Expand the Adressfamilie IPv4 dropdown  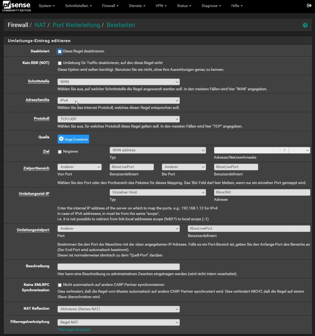pos(118,101)
